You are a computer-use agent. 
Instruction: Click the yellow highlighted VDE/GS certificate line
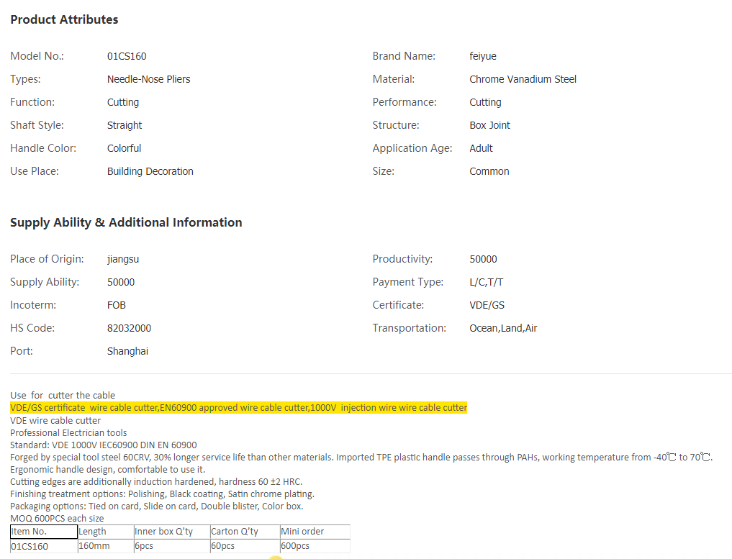coord(238,408)
